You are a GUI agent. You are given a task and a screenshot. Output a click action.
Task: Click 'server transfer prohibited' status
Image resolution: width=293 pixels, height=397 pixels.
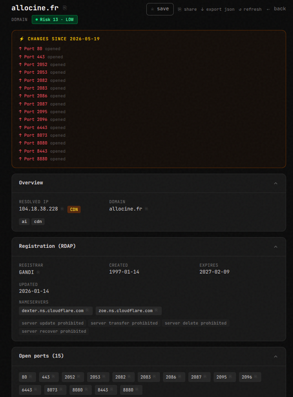tap(124, 323)
